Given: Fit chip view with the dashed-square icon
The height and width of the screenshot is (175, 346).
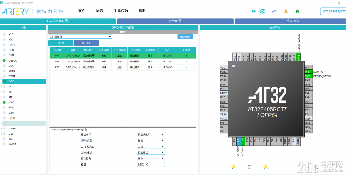Looking at the screenshot, I should point(250,167).
